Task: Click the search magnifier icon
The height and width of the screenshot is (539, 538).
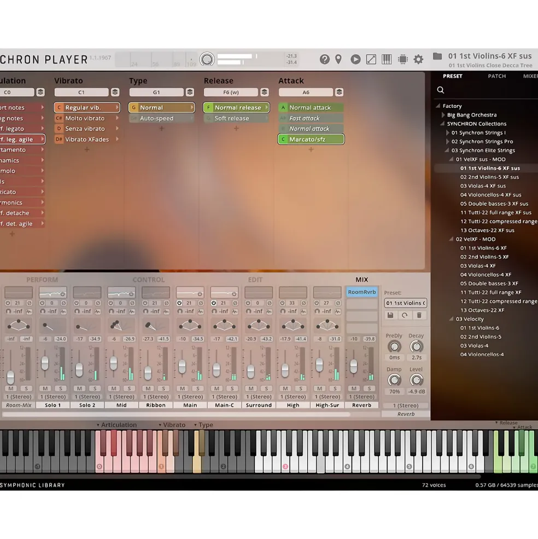Action: click(441, 90)
